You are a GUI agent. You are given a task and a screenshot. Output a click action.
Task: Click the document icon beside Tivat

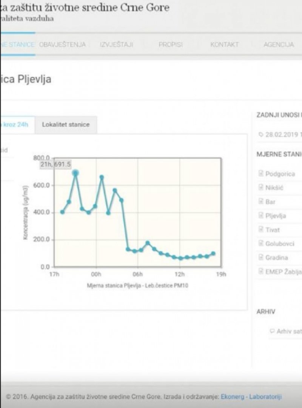[x=260, y=230]
